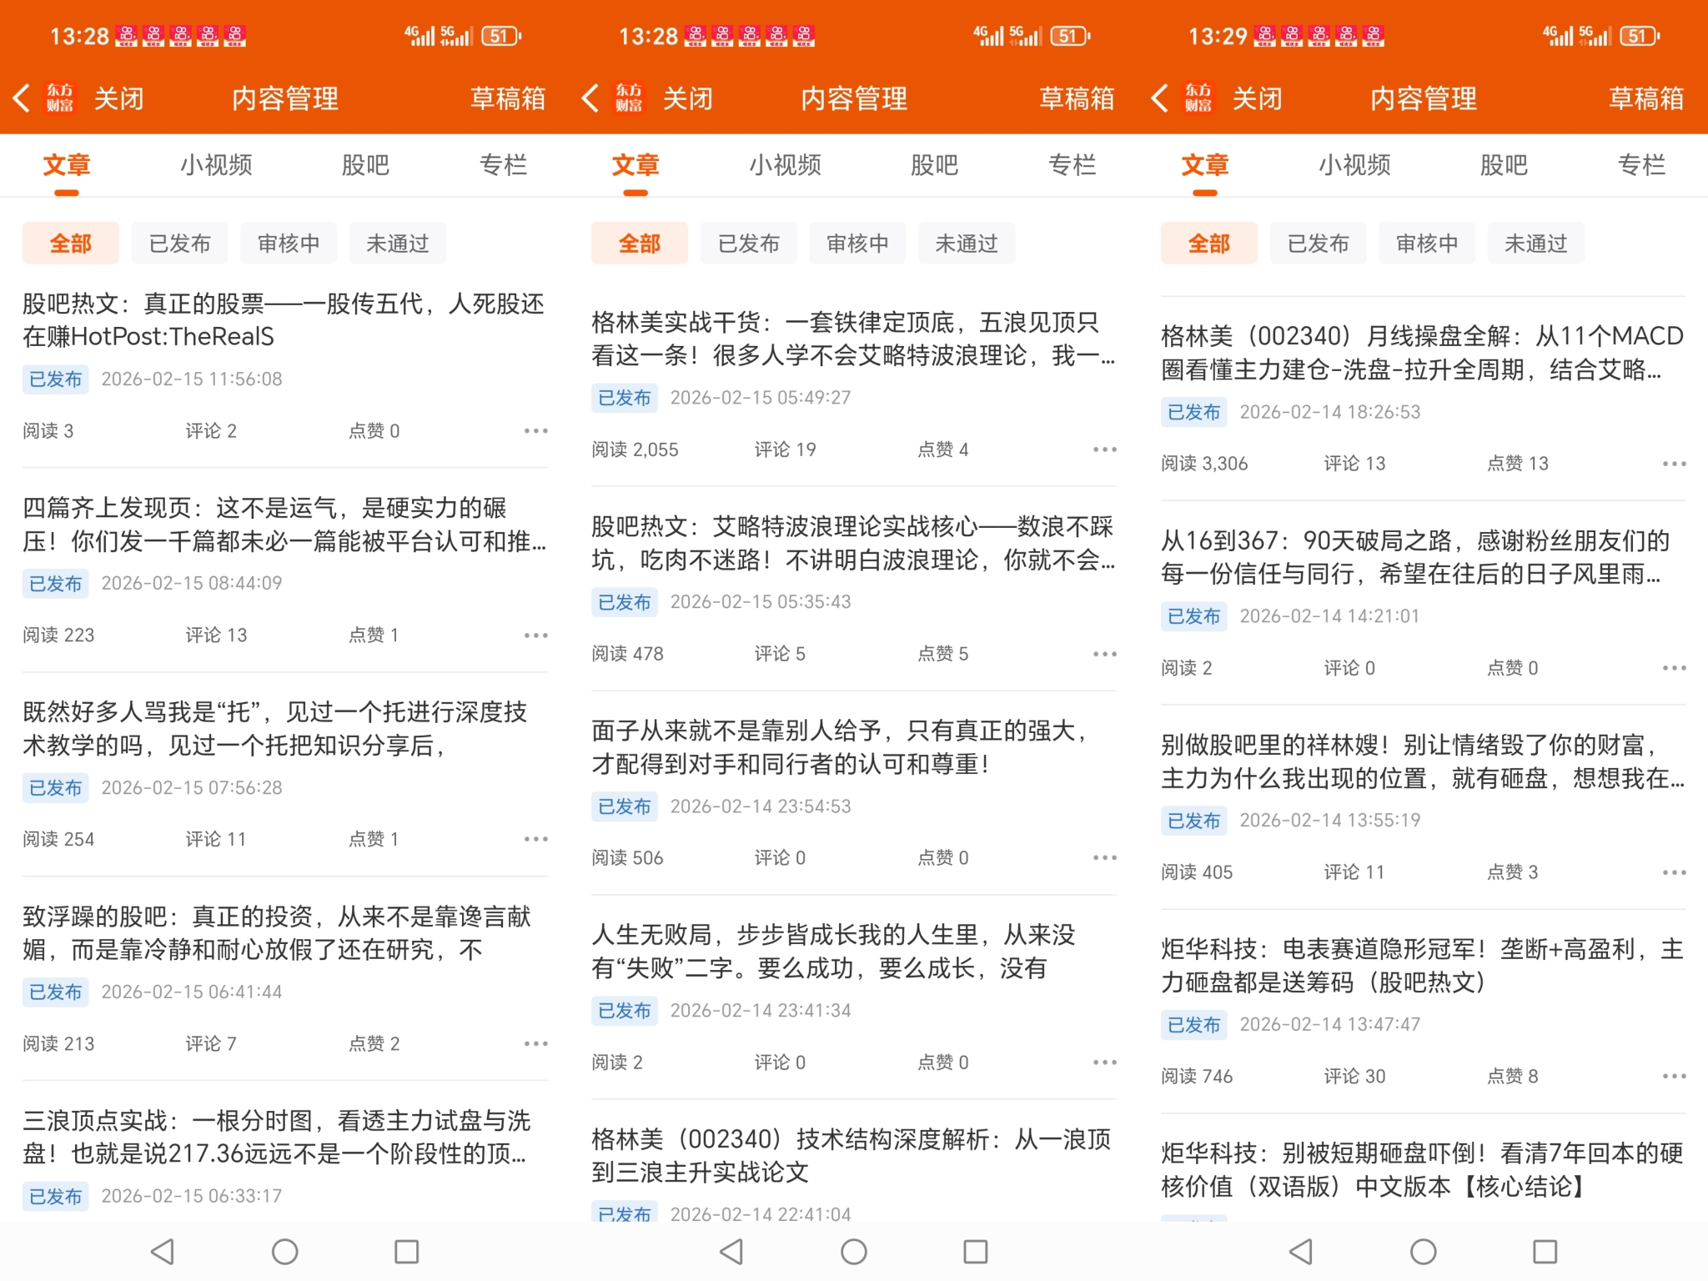Expand options menu for 人生无败局 article

[x=1104, y=1062]
